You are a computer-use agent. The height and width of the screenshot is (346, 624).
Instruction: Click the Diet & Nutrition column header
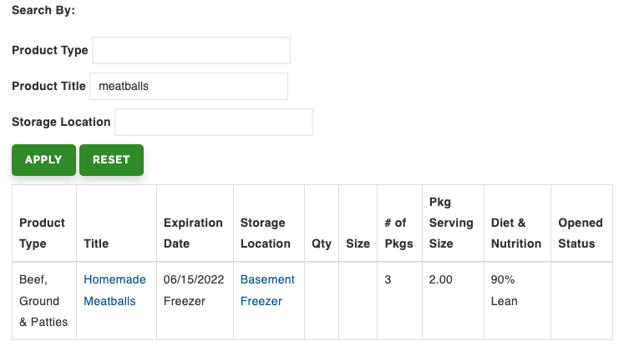pyautogui.click(x=509, y=233)
